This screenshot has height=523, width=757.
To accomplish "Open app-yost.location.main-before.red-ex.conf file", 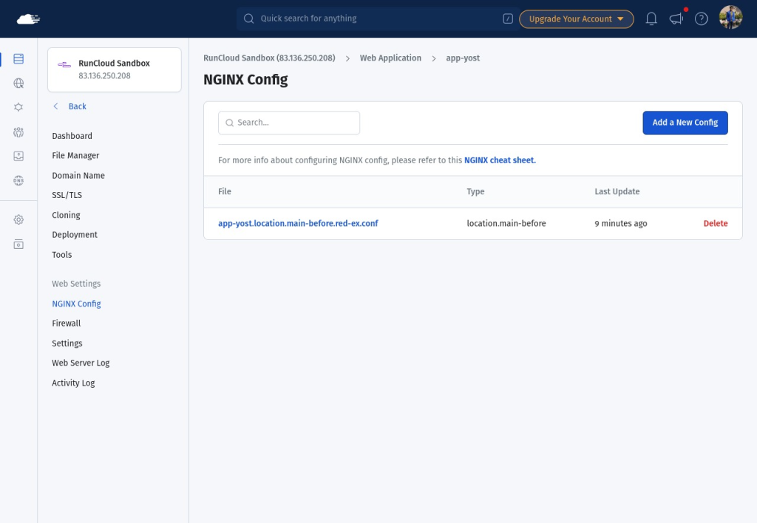I will (x=298, y=223).
